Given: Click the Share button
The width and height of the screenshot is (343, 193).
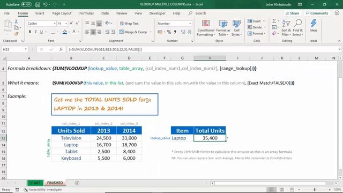Looking at the screenshot, I should (292, 13).
